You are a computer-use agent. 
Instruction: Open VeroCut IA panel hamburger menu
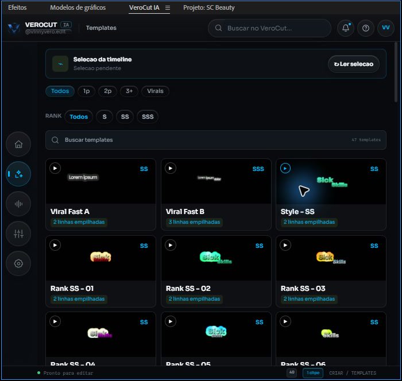(168, 7)
